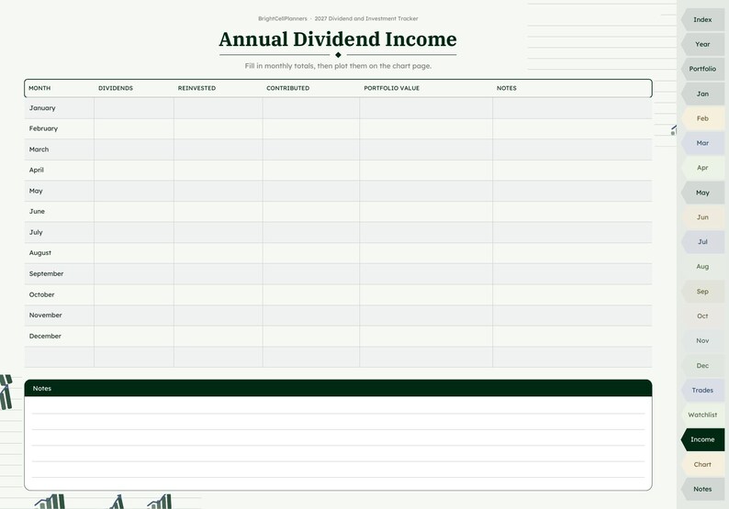The height and width of the screenshot is (509, 729).
Task: Click the 'REINVESTED' column header
Action: click(196, 88)
